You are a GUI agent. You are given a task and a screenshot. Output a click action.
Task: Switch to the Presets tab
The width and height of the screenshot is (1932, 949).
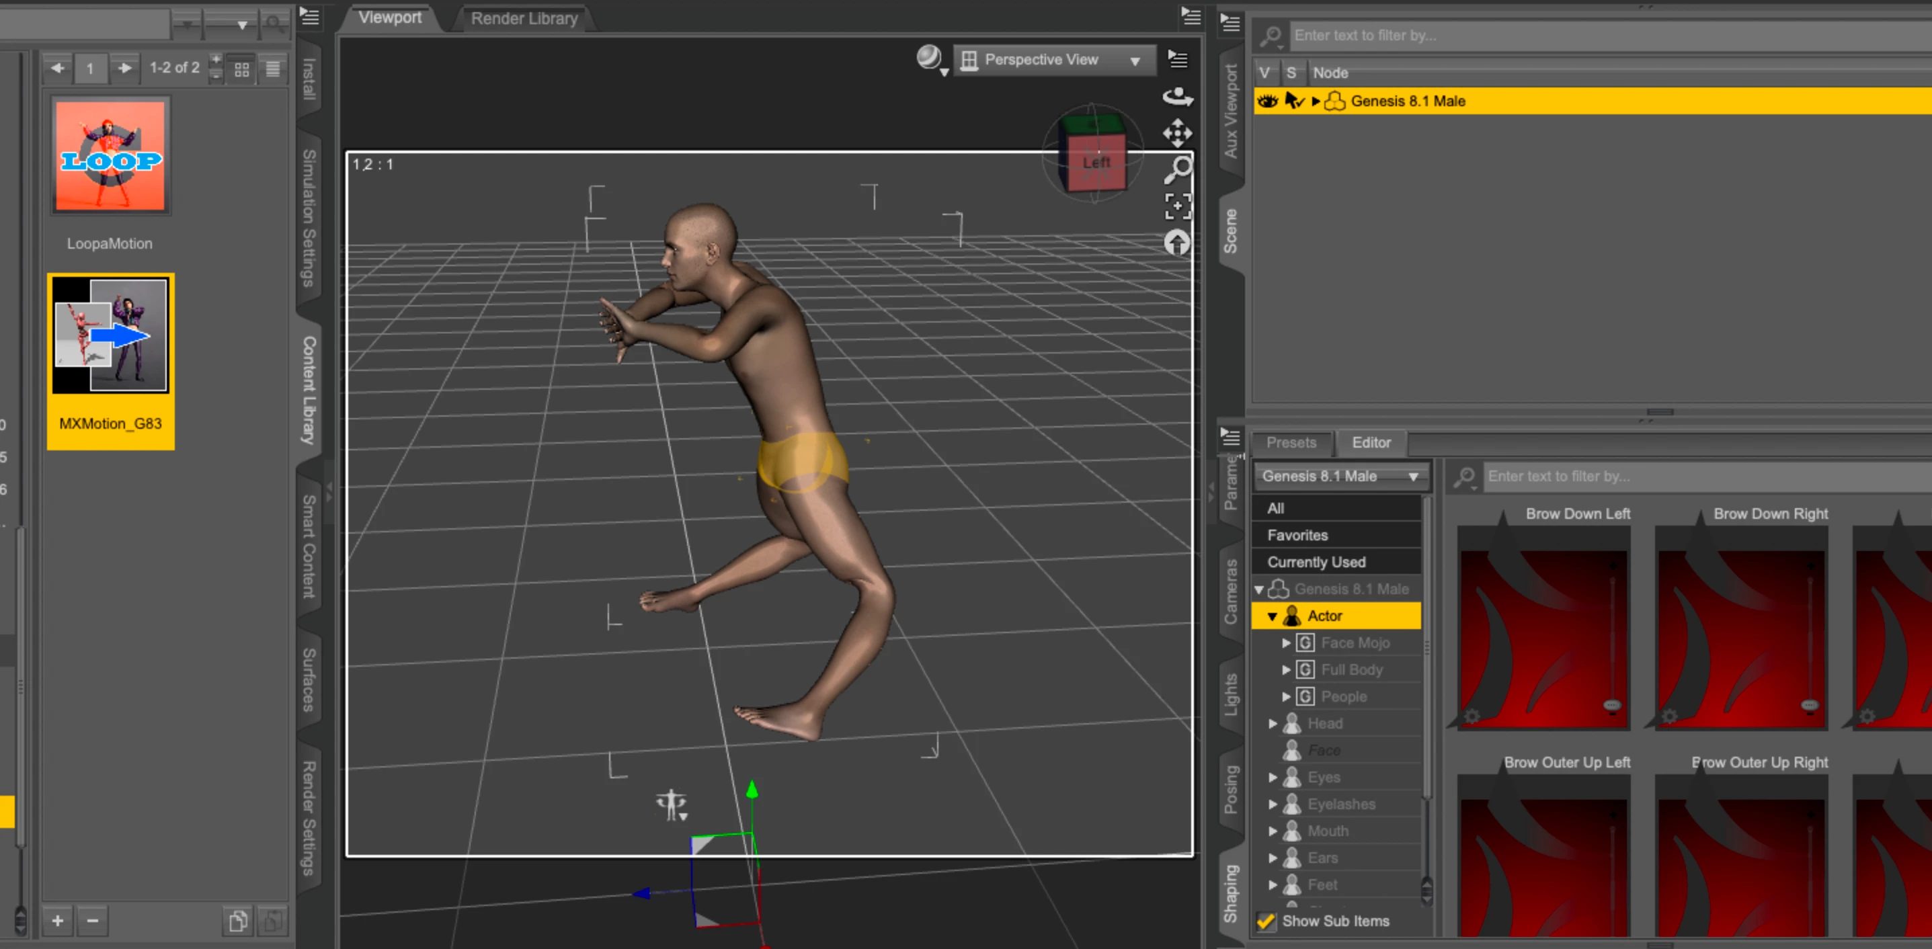pyautogui.click(x=1291, y=442)
